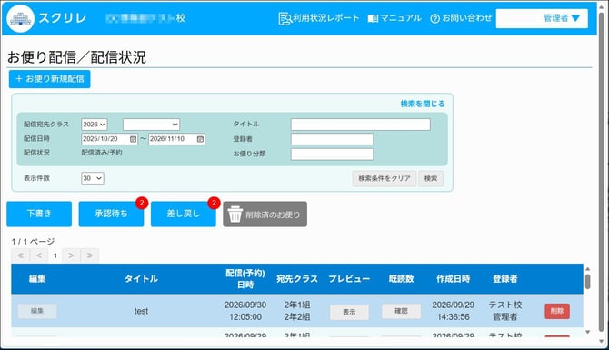Click the table's inner vertical scrollbar thumb
609x350 pixels.
click(x=587, y=281)
